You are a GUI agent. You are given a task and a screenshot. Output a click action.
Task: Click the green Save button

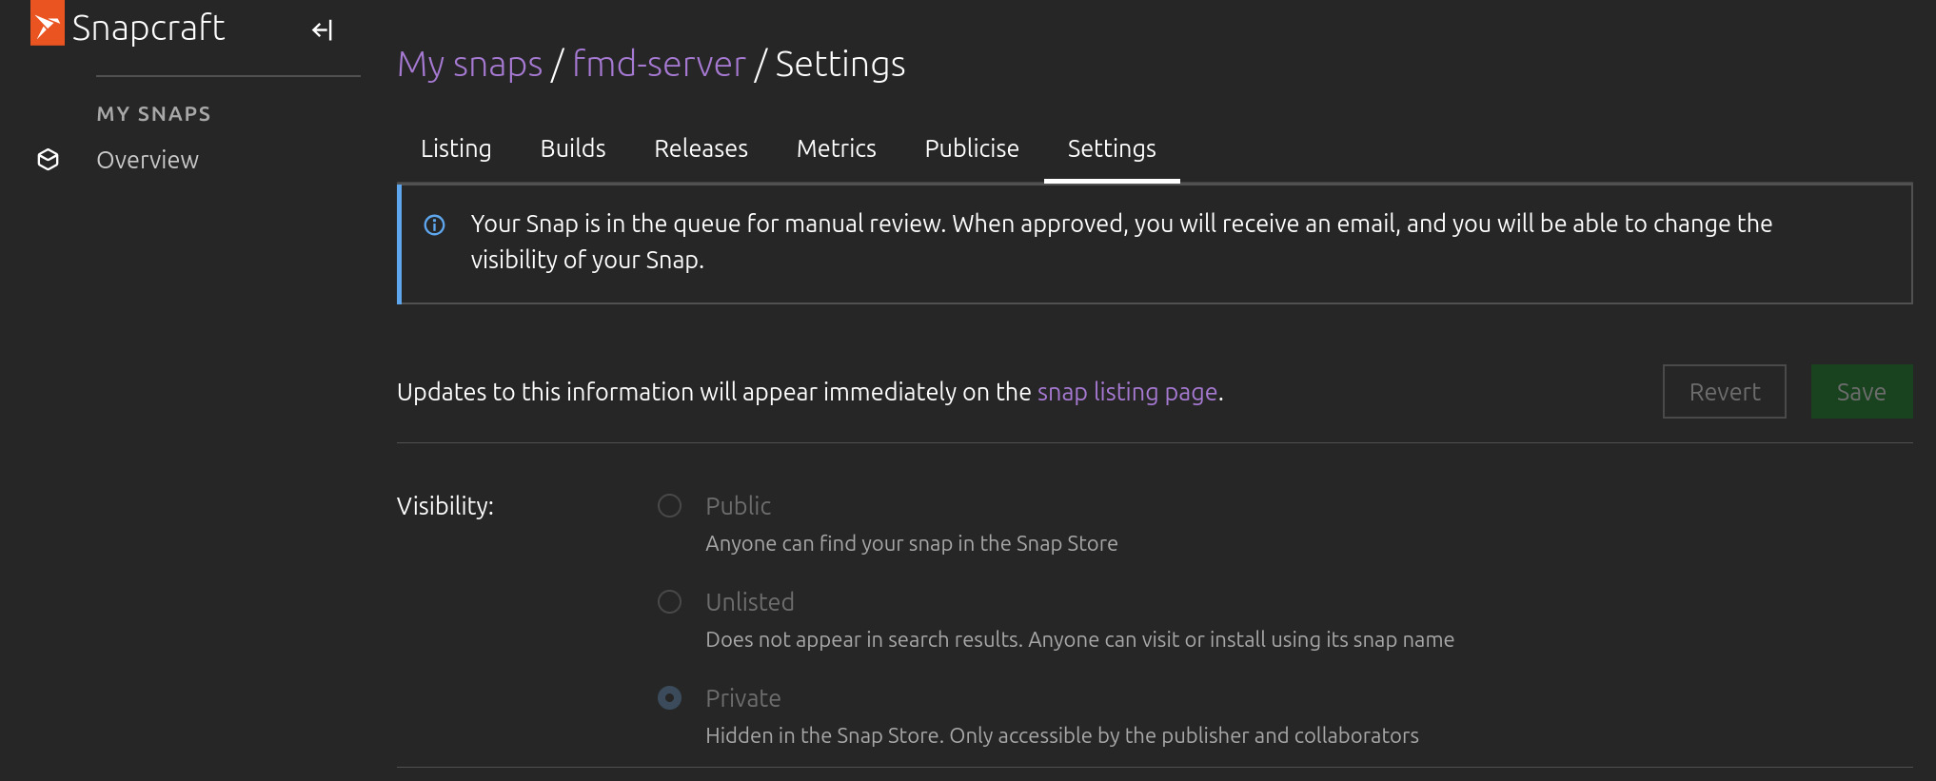1861,392
